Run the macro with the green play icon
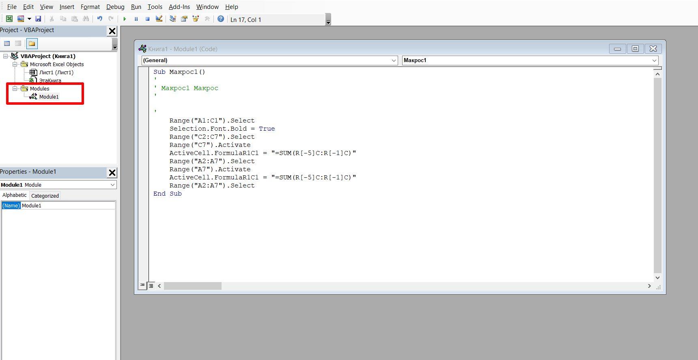 pyautogui.click(x=125, y=19)
